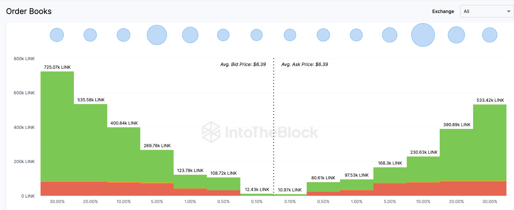Select the bubble above the bid-side 30.00% bar
The width and height of the screenshot is (514, 210).
(x=57, y=35)
